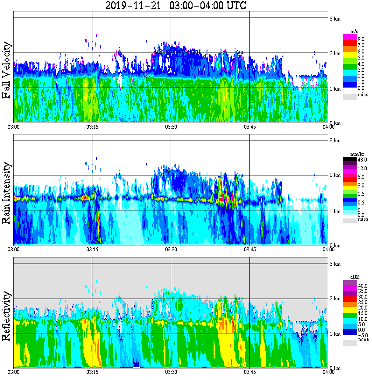The height and width of the screenshot is (380, 372).
Task: Select the orange swatch in the mm/hr legend
Action: [x=350, y=184]
